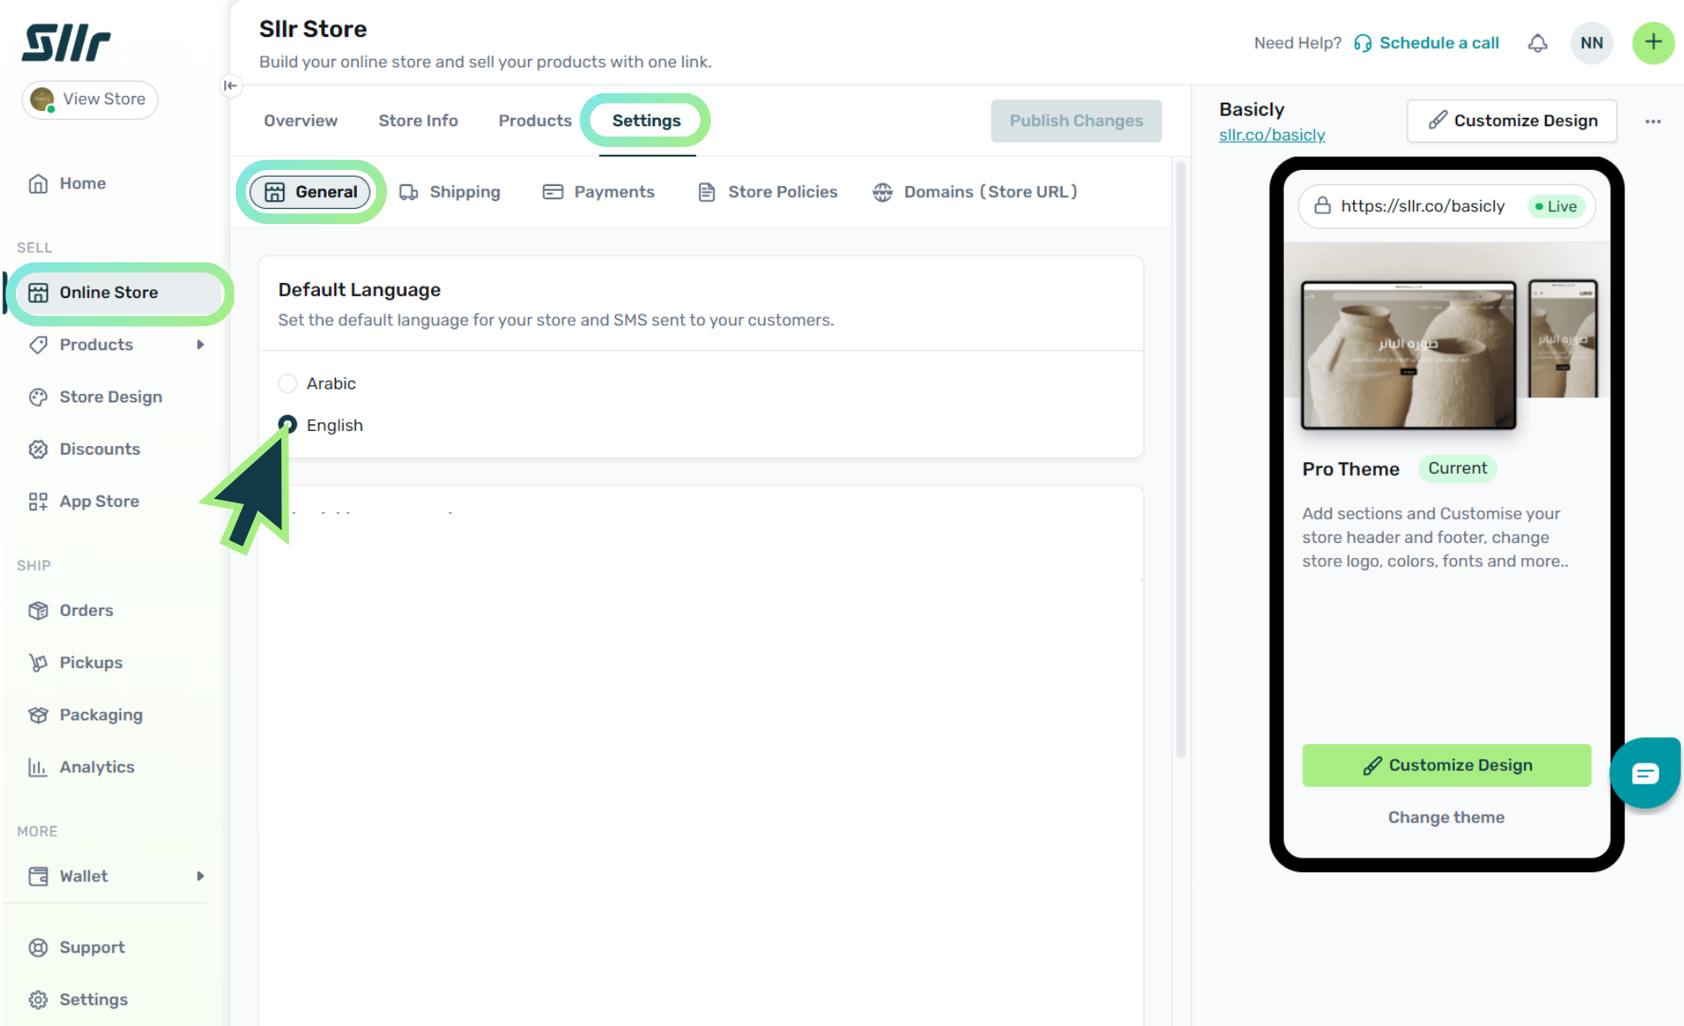The image size is (1684, 1026).
Task: Open Discounts in the sidebar
Action: (x=99, y=449)
